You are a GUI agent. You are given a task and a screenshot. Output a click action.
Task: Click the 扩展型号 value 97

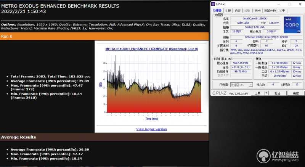pos(266,45)
